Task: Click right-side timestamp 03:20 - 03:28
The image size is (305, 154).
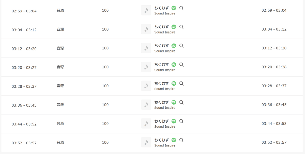Action: (274, 67)
